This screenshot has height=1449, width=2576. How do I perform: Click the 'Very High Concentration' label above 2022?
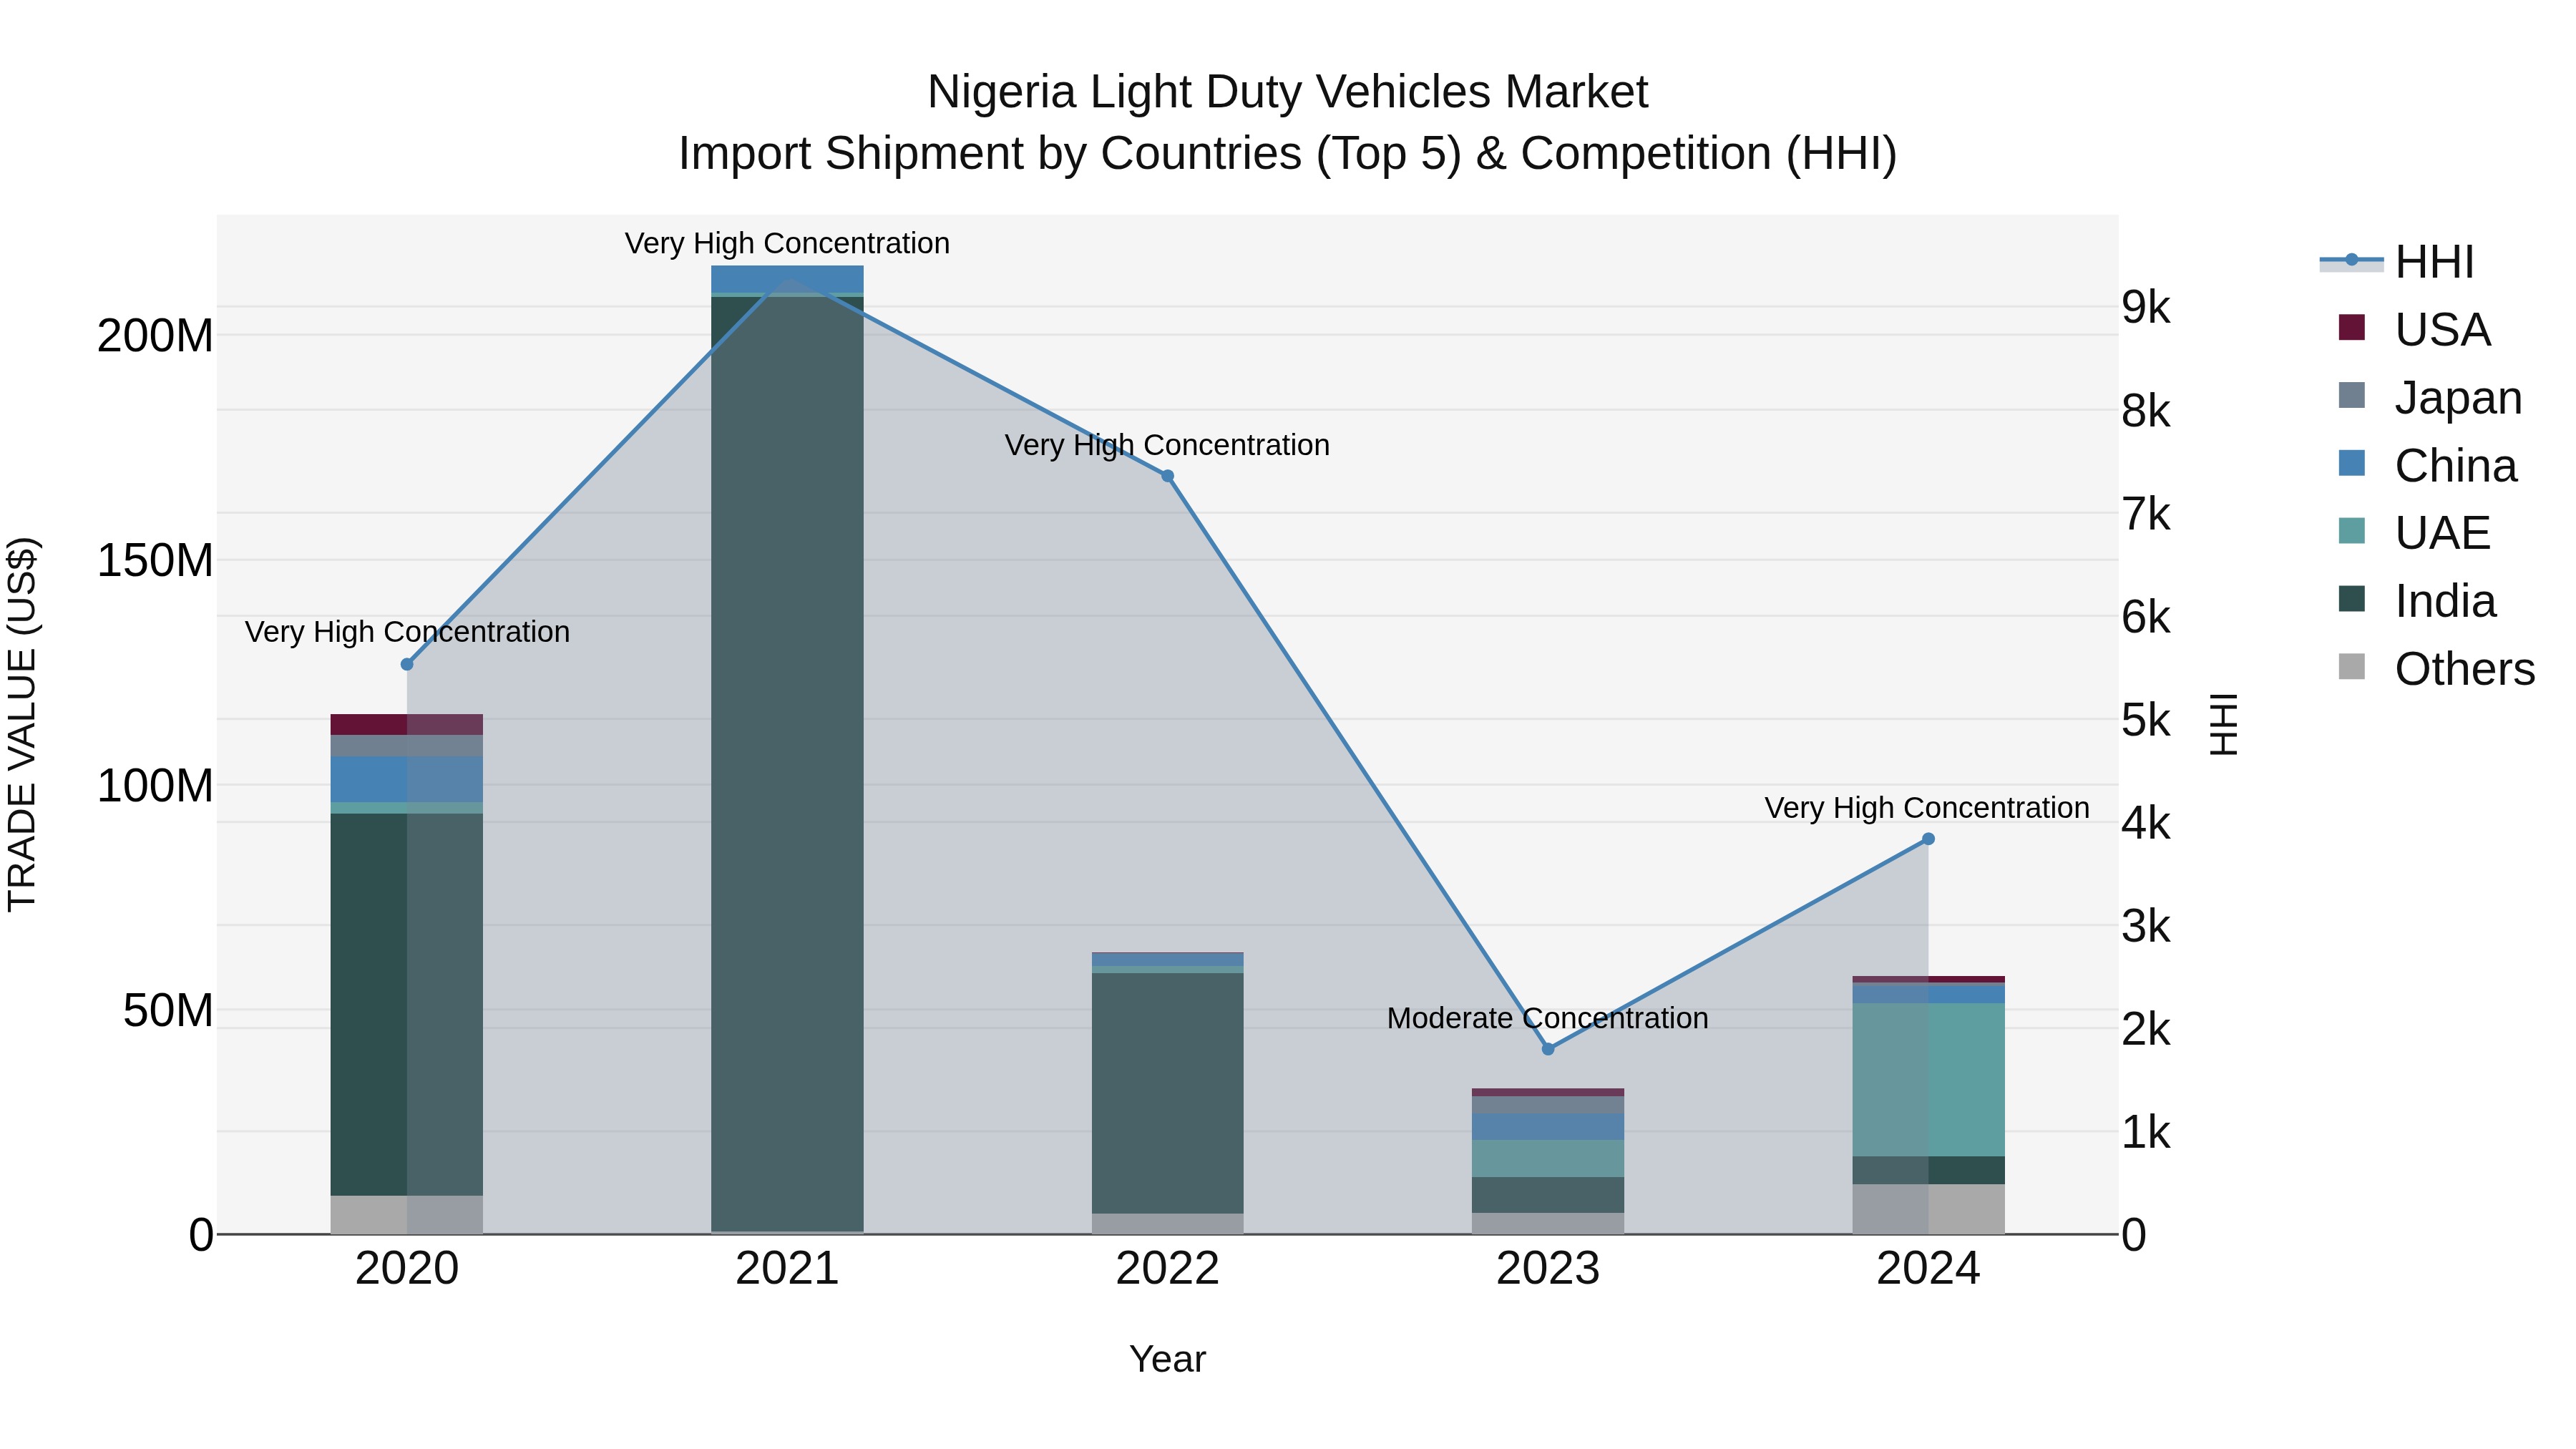coord(1167,445)
